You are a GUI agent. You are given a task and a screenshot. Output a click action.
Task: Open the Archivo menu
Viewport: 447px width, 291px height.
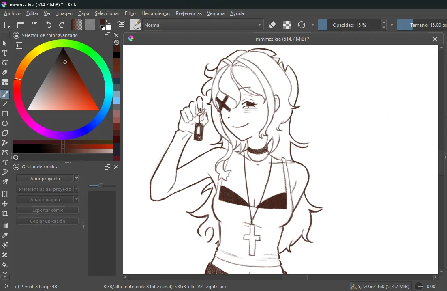(12, 13)
